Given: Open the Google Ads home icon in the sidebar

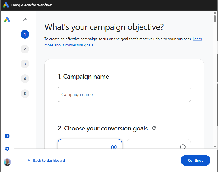Looking at the screenshot, I should click(7, 19).
